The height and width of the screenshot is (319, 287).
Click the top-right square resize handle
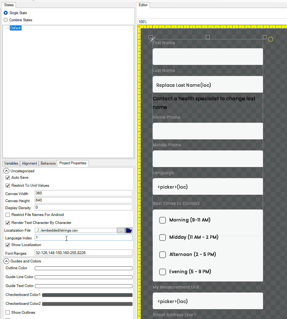click(265, 37)
